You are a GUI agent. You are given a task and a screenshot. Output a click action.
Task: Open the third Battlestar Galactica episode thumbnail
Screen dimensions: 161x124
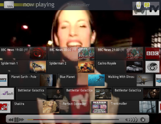[152, 94]
